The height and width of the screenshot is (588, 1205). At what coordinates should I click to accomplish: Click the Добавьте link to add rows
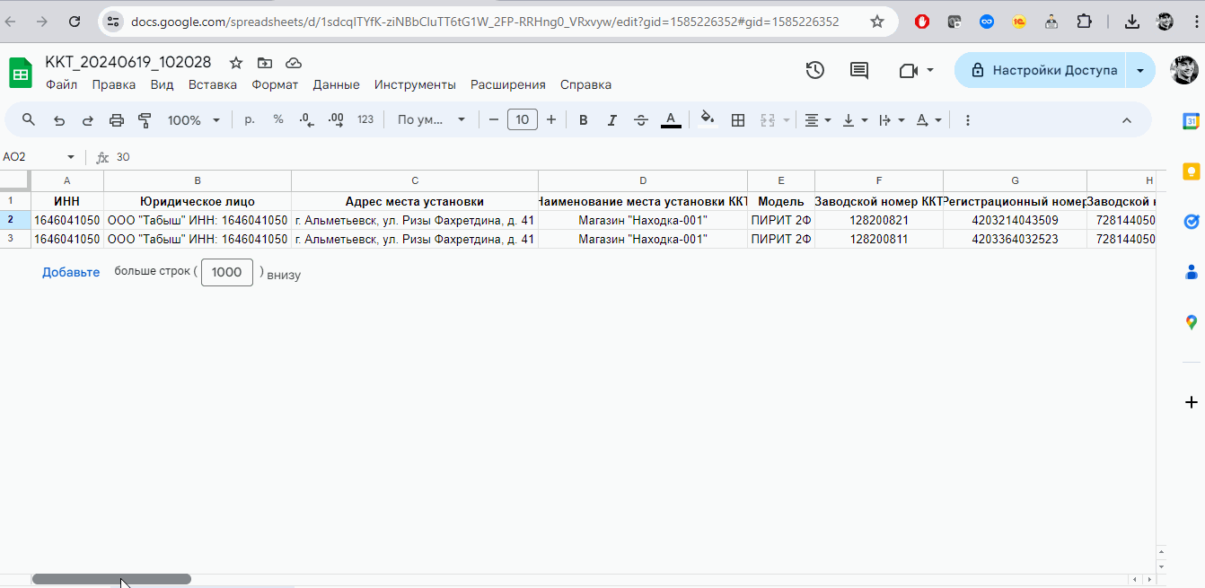pos(71,273)
